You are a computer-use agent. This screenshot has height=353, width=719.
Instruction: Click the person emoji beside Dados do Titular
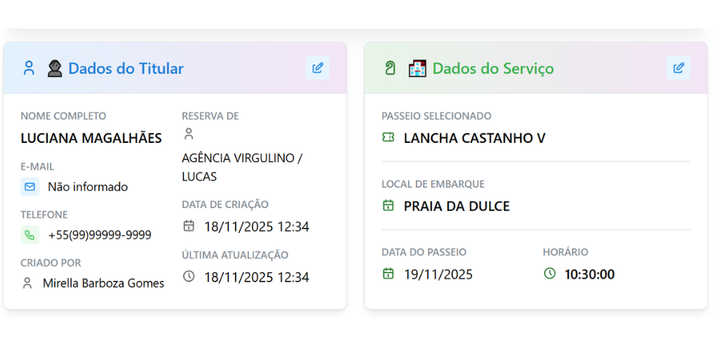pos(55,69)
